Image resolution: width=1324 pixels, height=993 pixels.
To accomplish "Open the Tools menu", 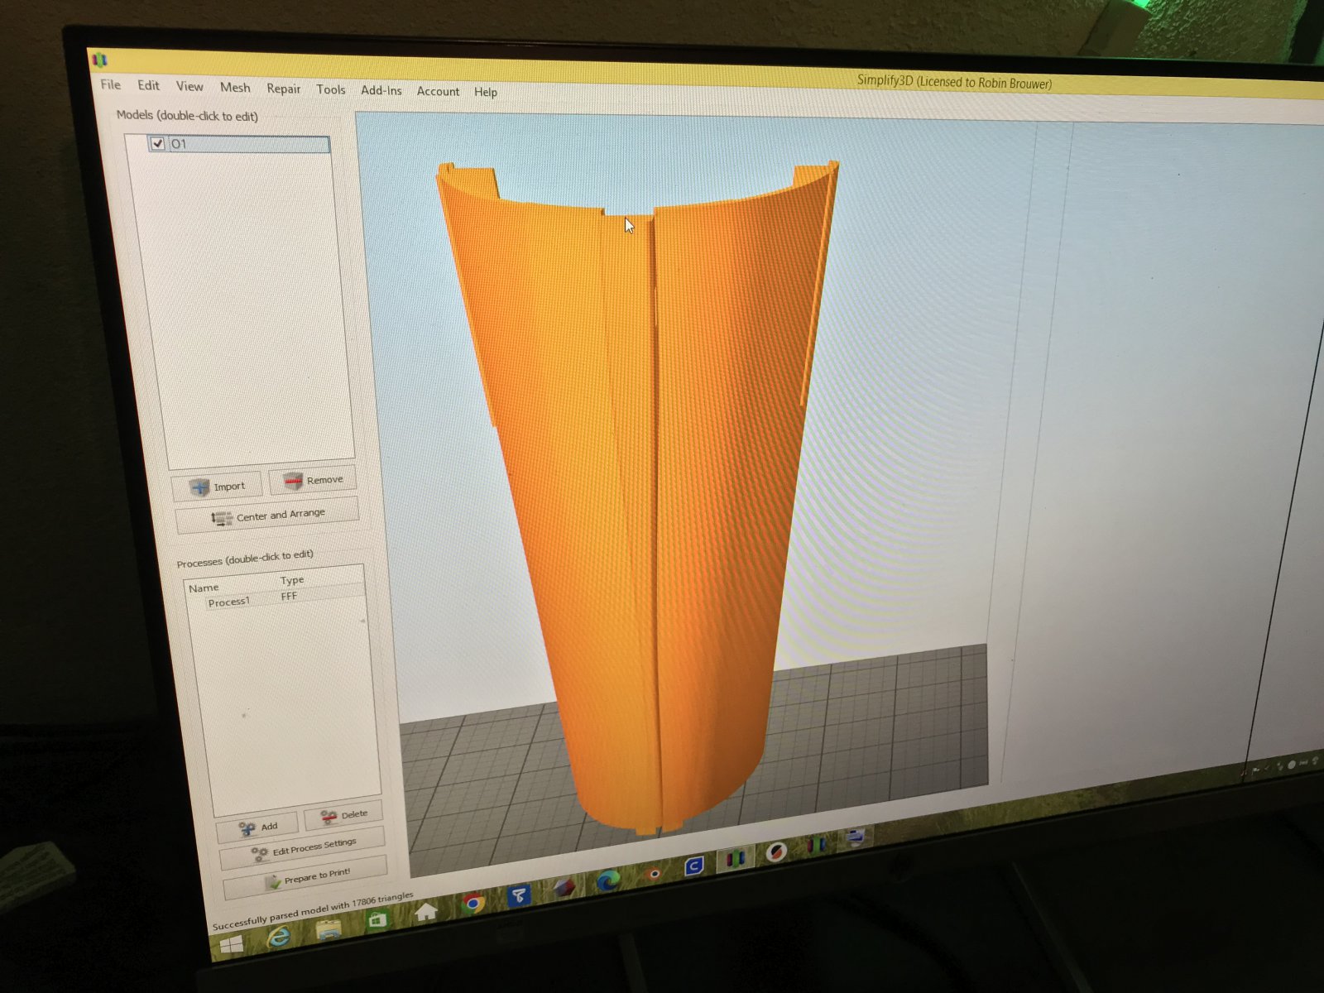I will pos(330,89).
